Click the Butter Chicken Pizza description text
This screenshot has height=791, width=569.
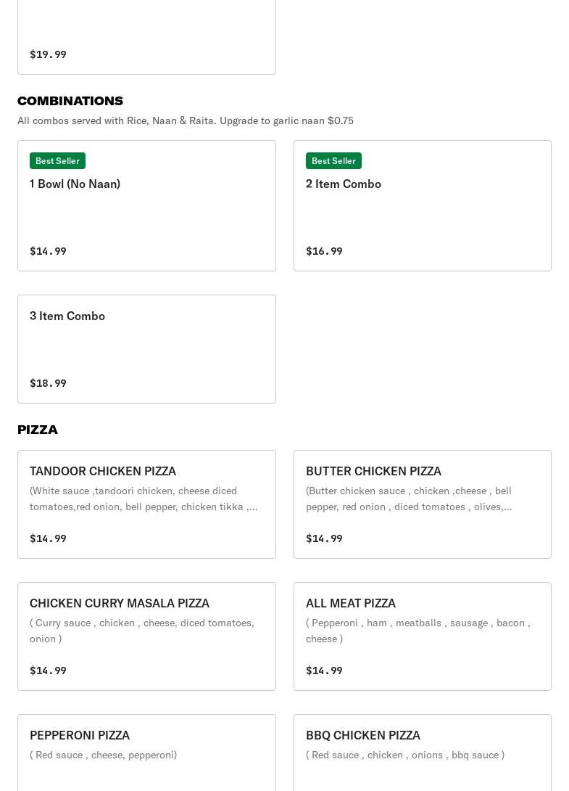pyautogui.click(x=409, y=499)
